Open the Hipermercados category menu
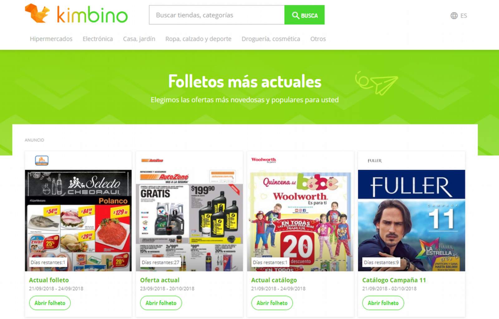 [51, 39]
